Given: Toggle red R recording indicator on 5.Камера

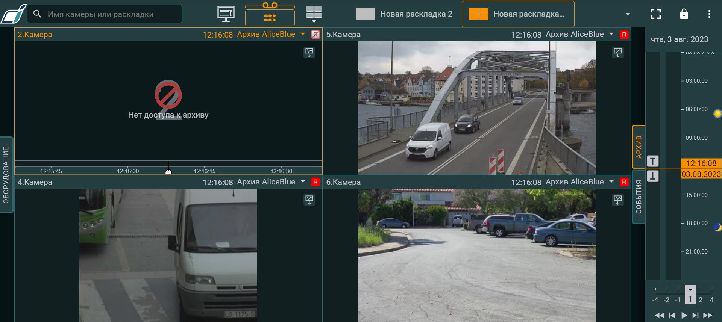Looking at the screenshot, I should (624, 35).
